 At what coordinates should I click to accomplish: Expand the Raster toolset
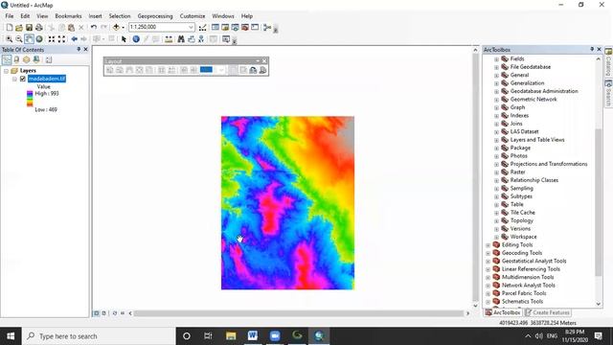(x=496, y=172)
